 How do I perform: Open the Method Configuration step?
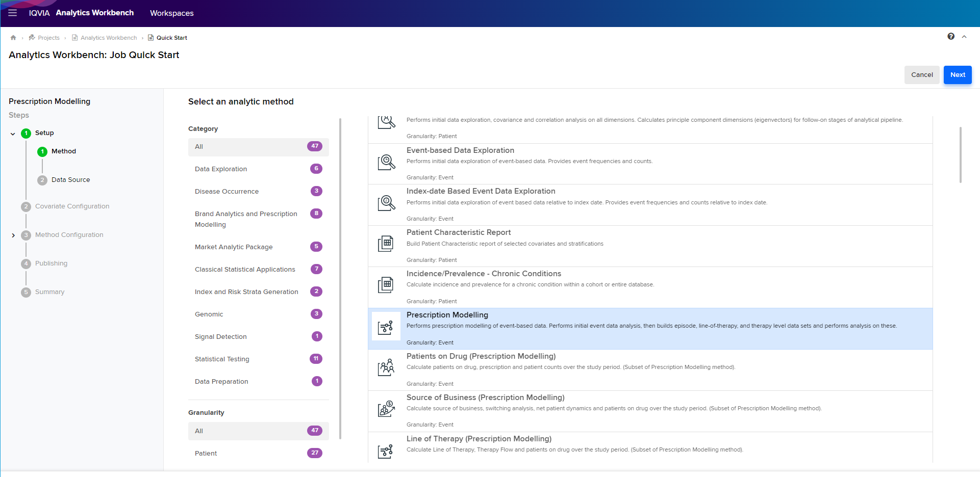[x=69, y=235]
